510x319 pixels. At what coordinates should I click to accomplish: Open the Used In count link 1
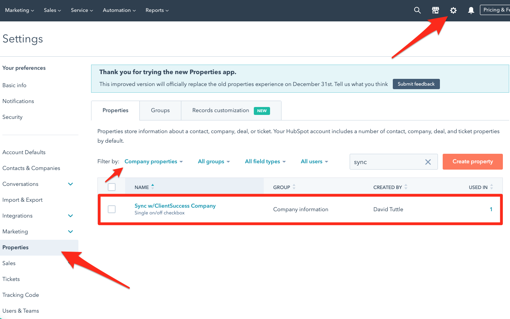[x=491, y=209]
